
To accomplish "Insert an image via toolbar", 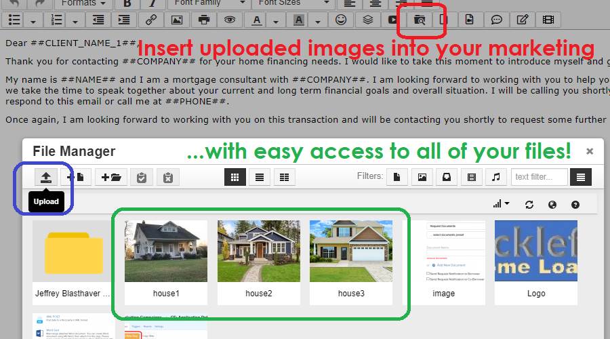I will pyautogui.click(x=177, y=20).
